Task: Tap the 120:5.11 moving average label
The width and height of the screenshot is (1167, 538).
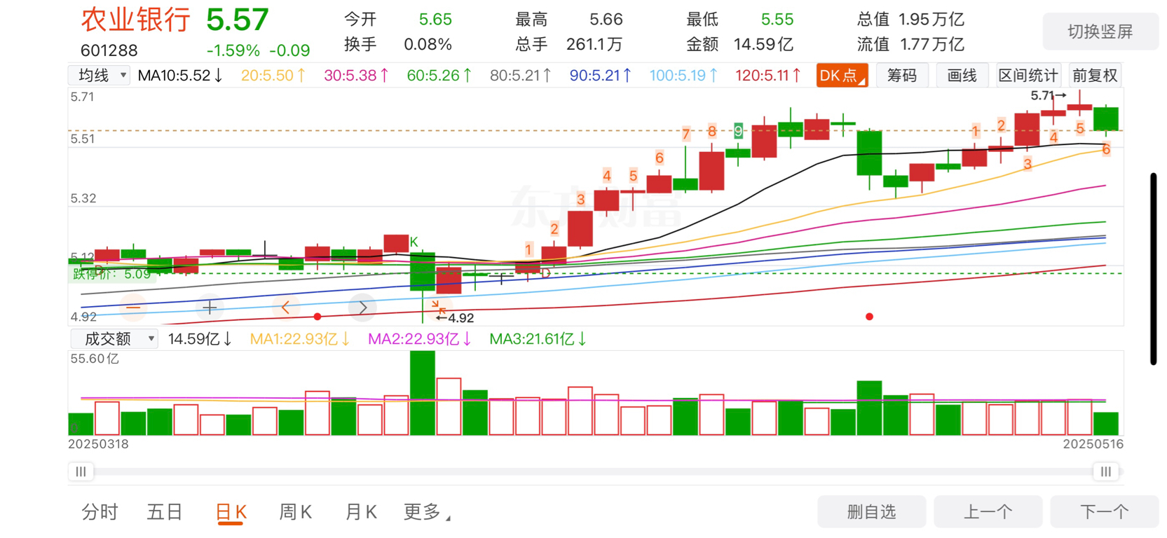Action: pyautogui.click(x=768, y=76)
